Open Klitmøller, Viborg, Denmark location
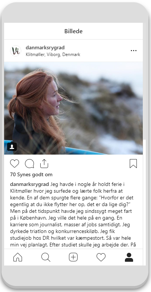The height and width of the screenshot is (292, 151). pyautogui.click(x=53, y=55)
